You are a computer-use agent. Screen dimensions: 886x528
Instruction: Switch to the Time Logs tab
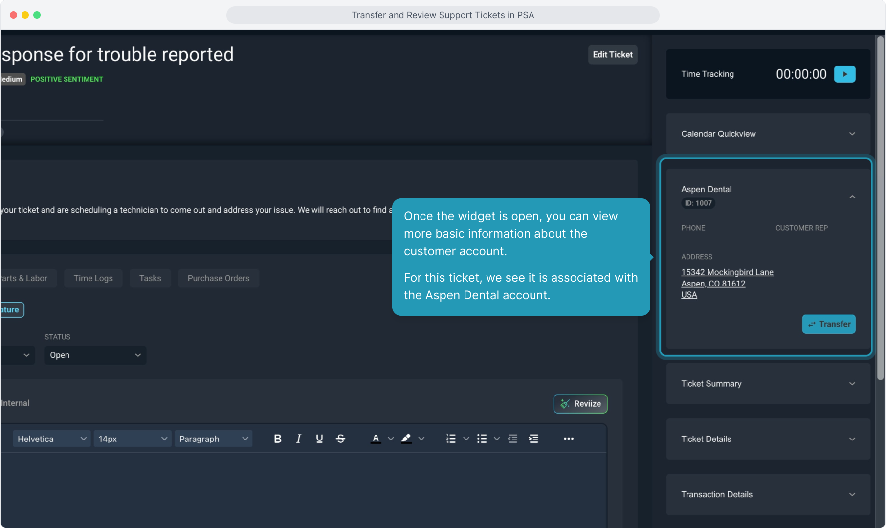pos(93,278)
